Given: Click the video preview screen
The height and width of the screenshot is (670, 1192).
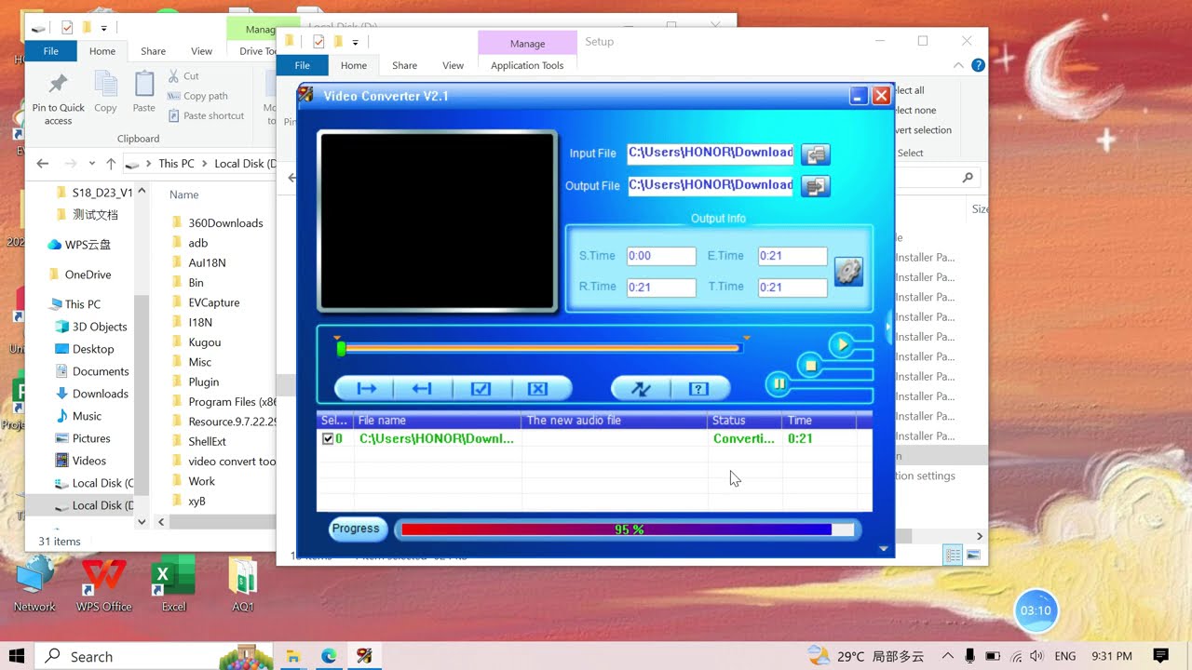Looking at the screenshot, I should pyautogui.click(x=438, y=221).
